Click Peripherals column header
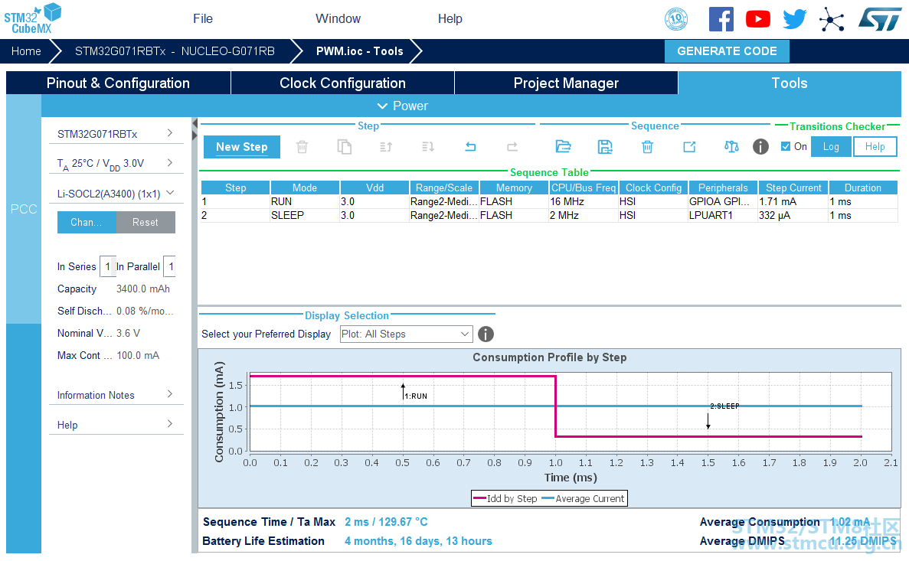This screenshot has width=909, height=561. point(723,188)
